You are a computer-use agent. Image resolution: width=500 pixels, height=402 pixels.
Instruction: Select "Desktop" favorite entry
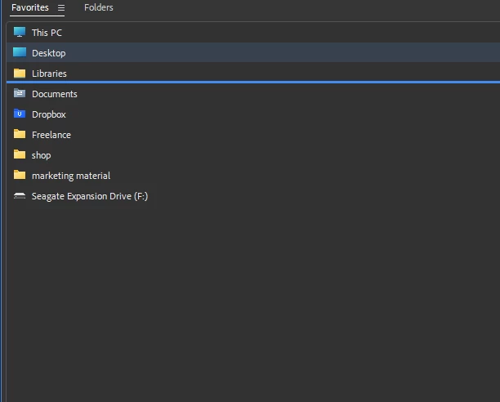[49, 53]
